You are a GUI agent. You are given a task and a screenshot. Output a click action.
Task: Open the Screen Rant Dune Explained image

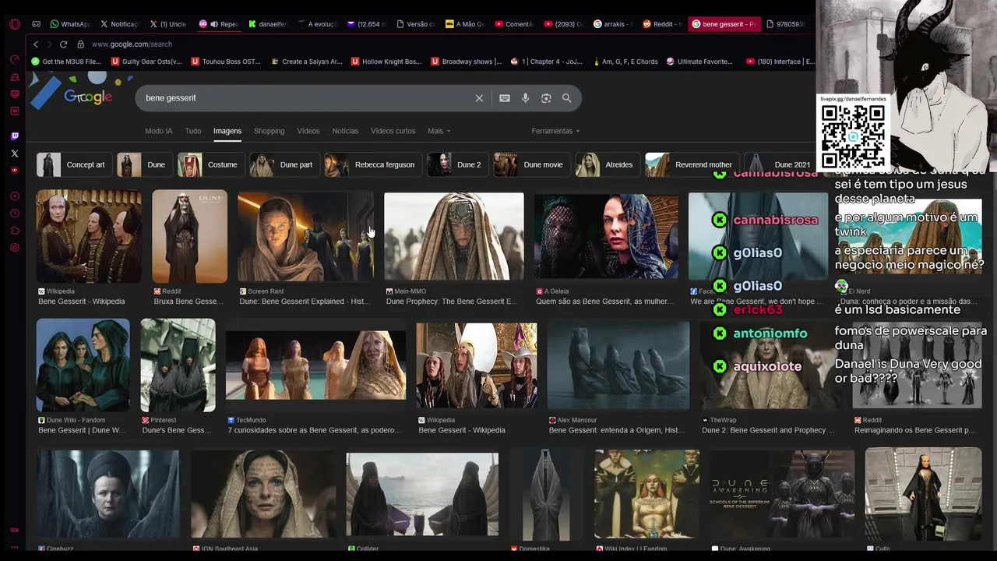[305, 237]
